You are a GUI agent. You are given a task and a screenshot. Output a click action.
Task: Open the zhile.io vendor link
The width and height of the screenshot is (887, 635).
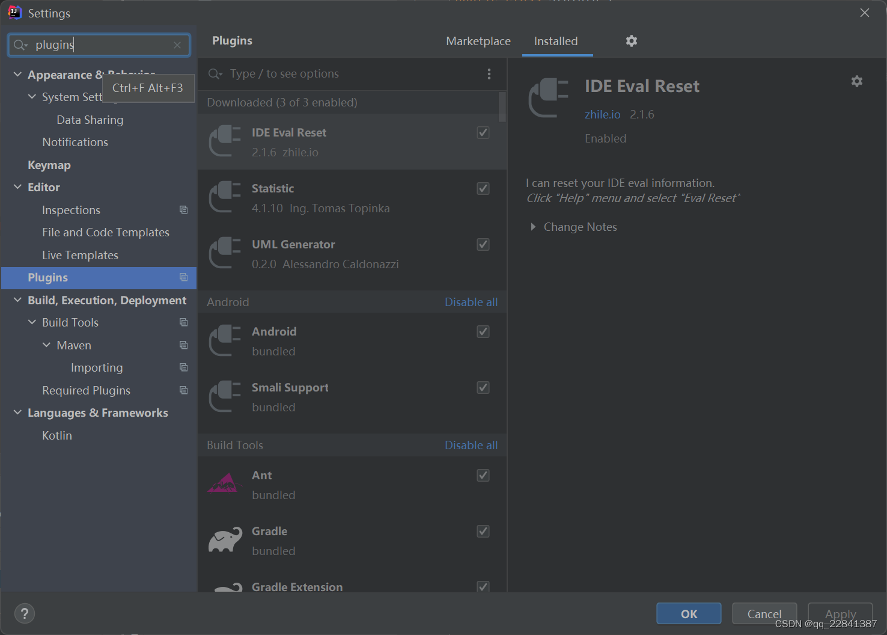point(602,114)
